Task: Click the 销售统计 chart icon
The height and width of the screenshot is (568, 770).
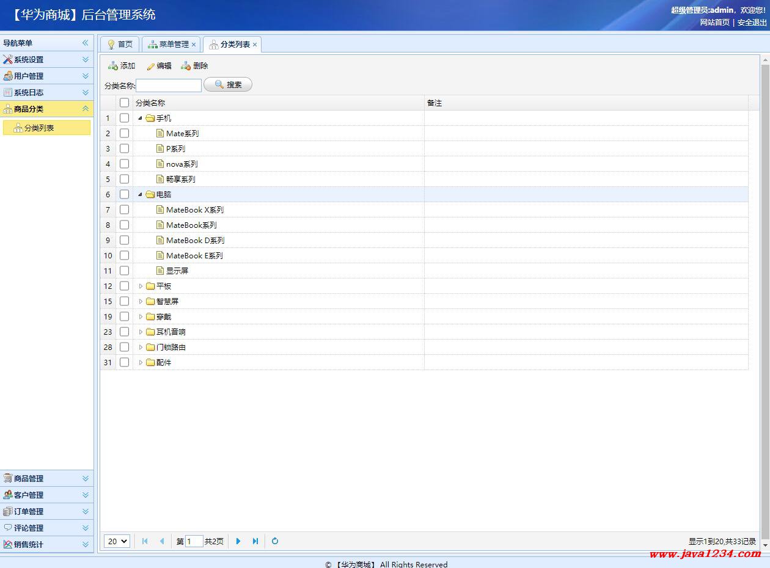Action: (x=8, y=544)
